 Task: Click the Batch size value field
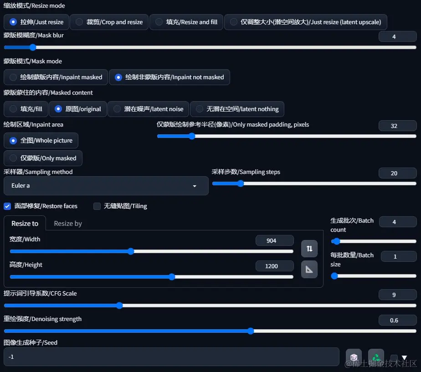[x=399, y=257]
